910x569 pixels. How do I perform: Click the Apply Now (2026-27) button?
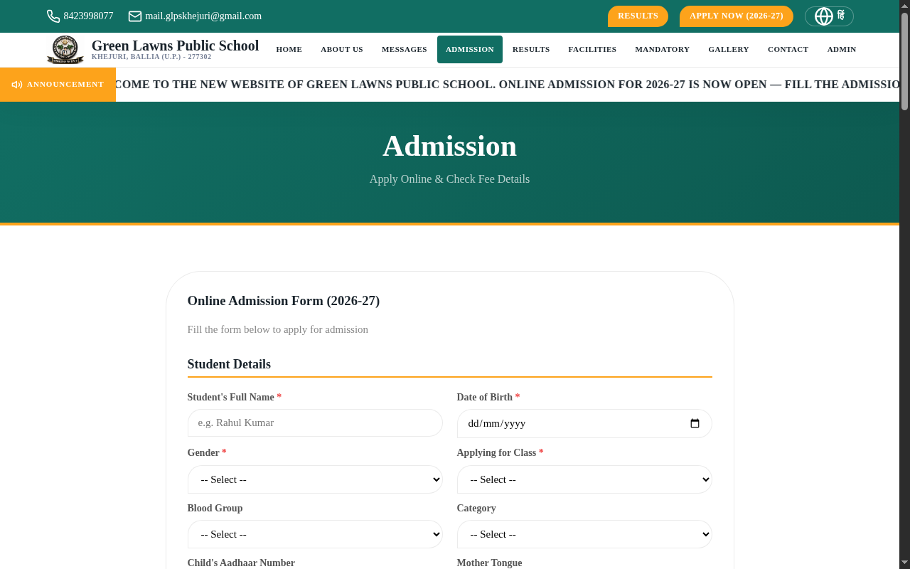point(737,16)
